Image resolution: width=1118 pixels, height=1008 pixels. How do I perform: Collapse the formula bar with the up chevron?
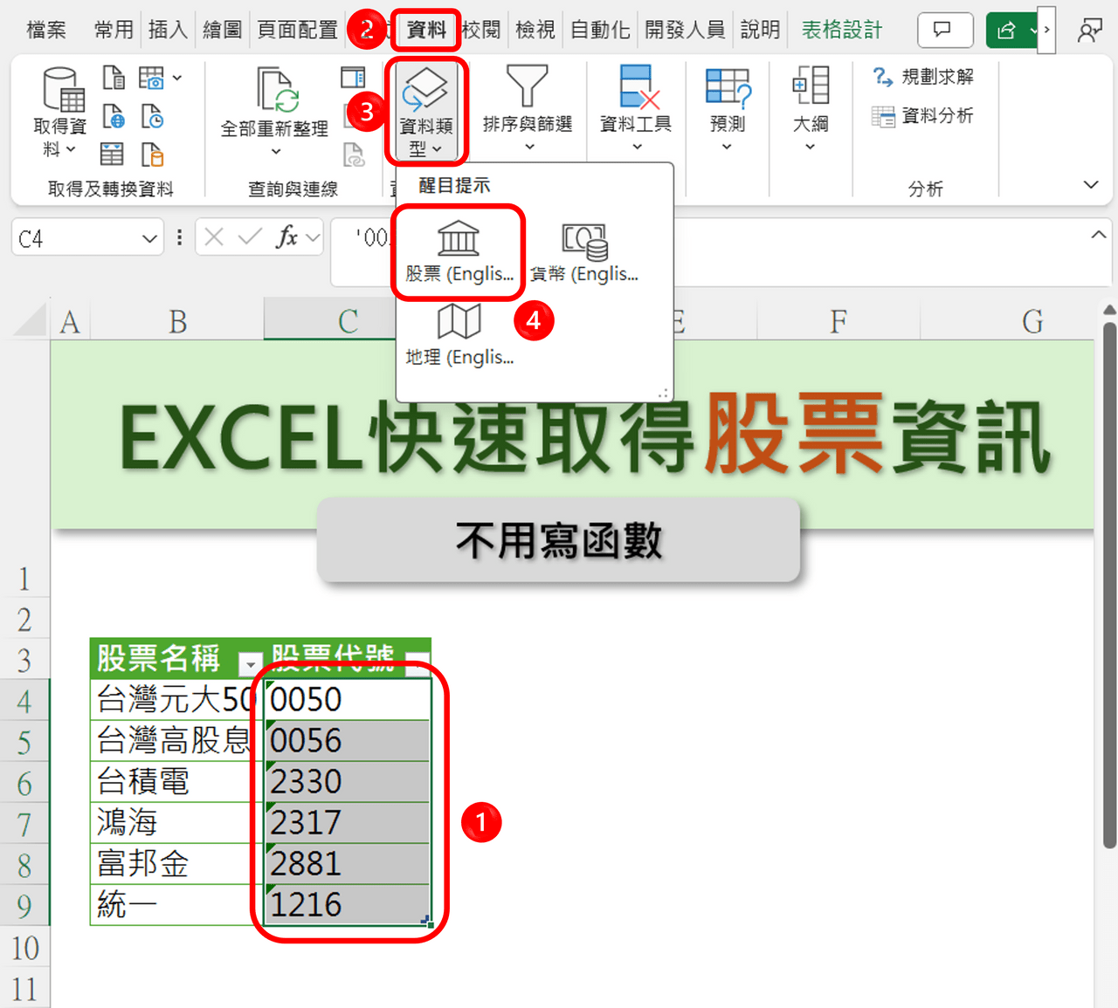[x=1099, y=234]
